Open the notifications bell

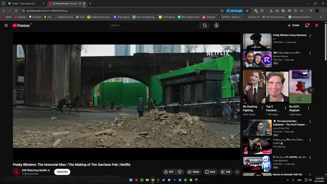coord(307,25)
